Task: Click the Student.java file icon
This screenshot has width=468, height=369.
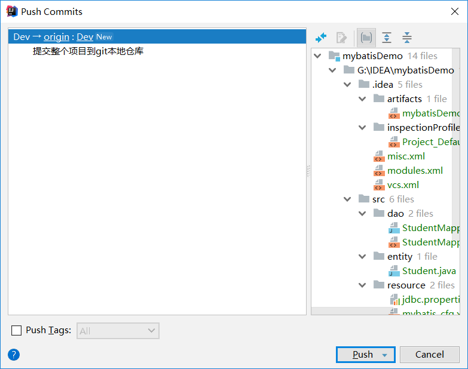Action: (x=394, y=271)
